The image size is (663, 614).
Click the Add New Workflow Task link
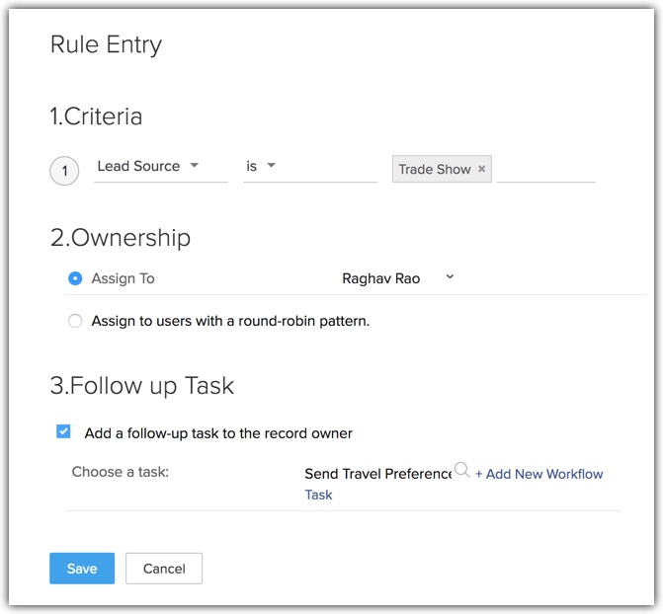pos(539,474)
